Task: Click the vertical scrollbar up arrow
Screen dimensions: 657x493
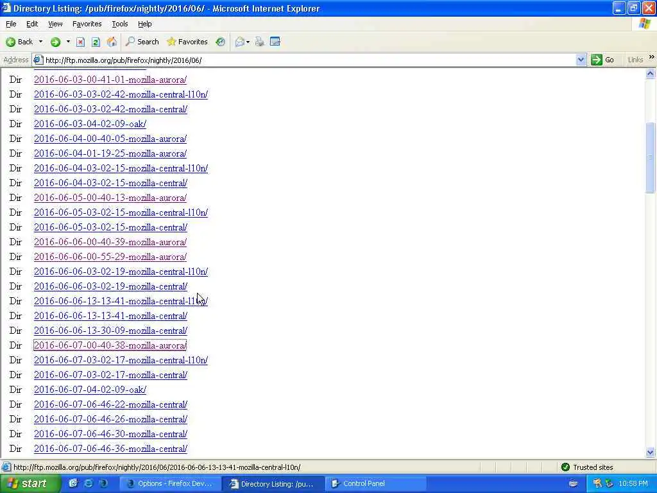Action: pos(651,74)
